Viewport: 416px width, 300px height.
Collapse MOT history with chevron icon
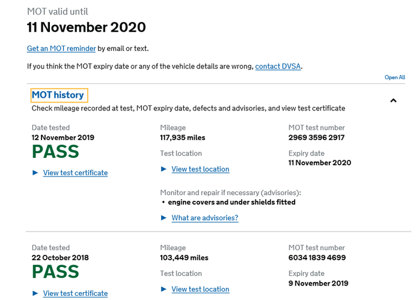click(x=393, y=100)
